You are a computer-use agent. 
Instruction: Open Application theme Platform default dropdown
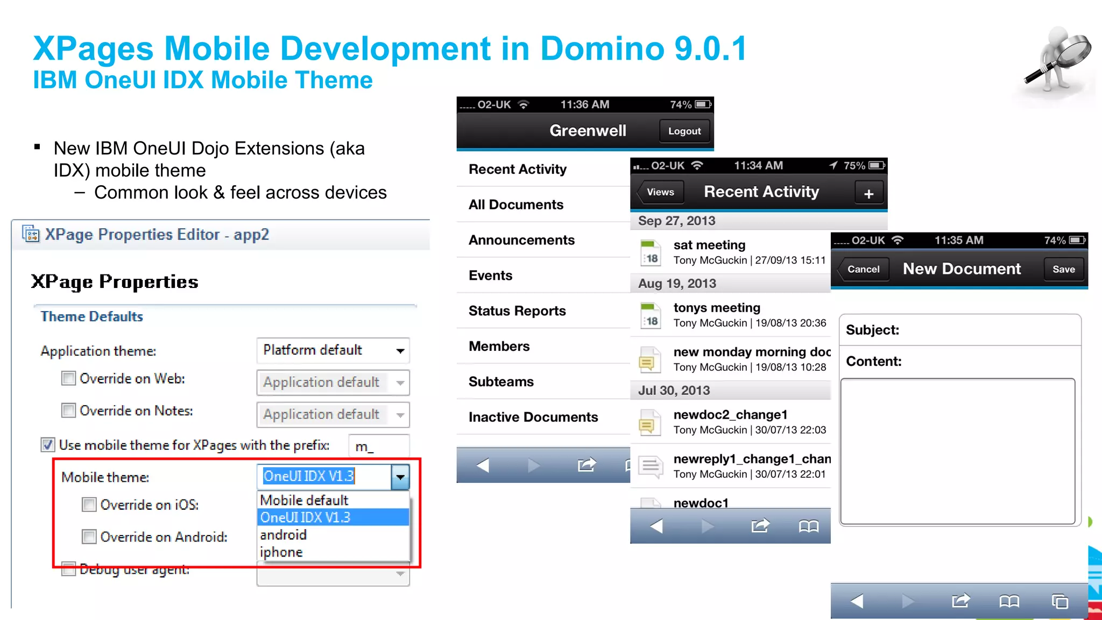tap(333, 350)
